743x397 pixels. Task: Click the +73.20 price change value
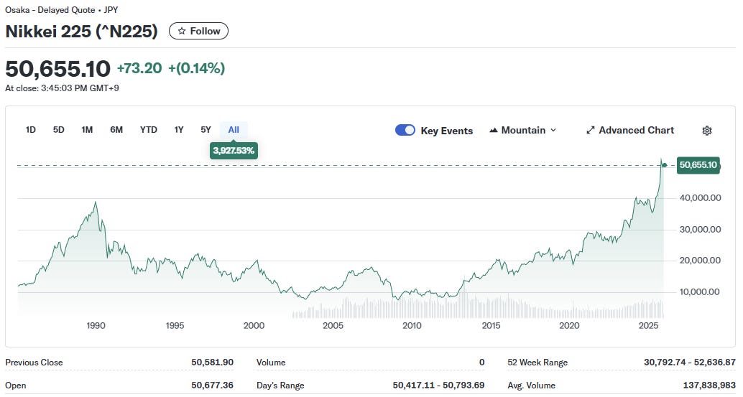[139, 68]
